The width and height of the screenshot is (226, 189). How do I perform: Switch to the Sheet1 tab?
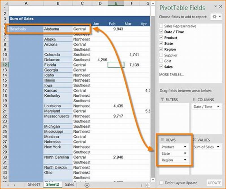[34, 184]
